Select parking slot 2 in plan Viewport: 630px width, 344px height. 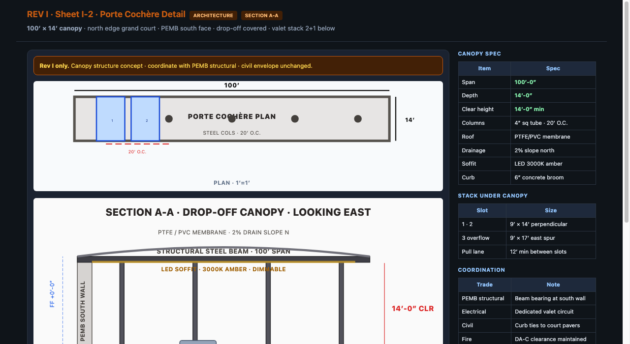(x=145, y=119)
